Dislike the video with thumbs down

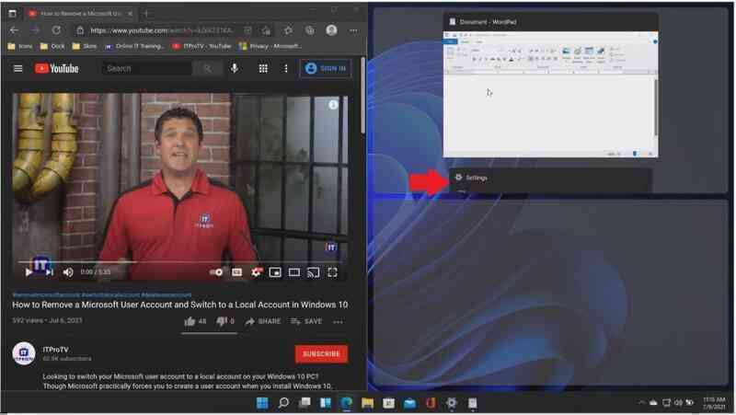[224, 321]
